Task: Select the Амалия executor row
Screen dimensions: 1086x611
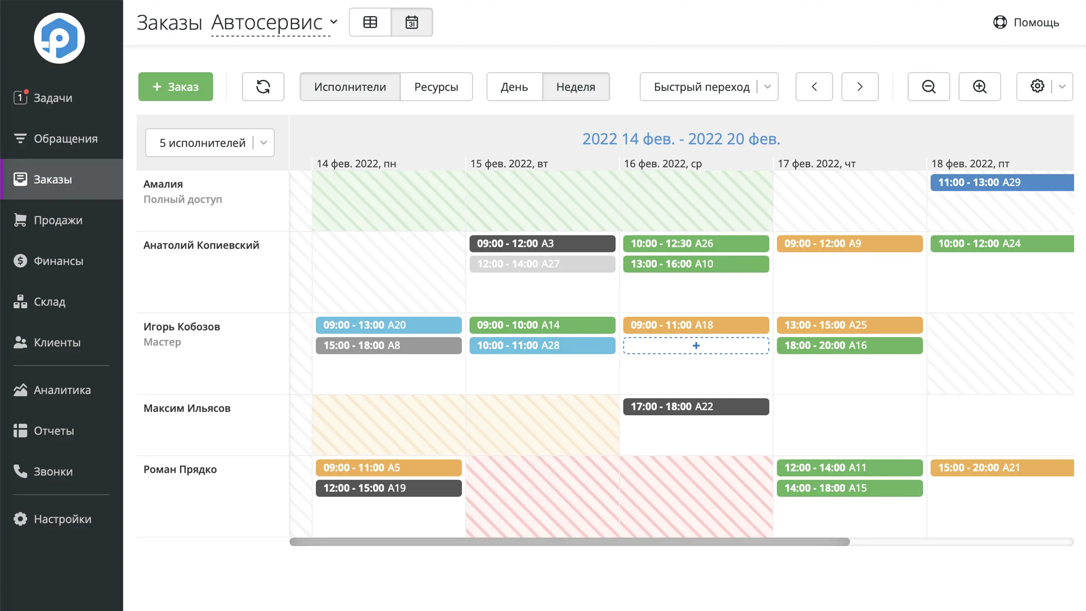Action: [x=213, y=201]
